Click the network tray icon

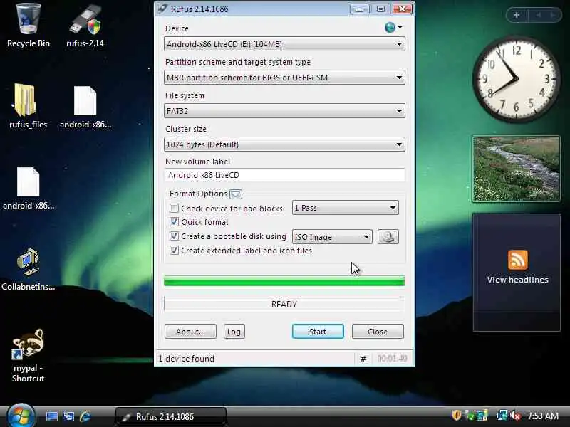point(502,416)
